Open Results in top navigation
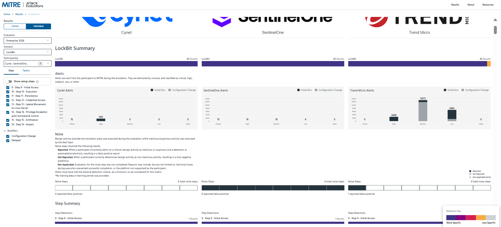This screenshot has height=227, width=501. (x=455, y=5)
